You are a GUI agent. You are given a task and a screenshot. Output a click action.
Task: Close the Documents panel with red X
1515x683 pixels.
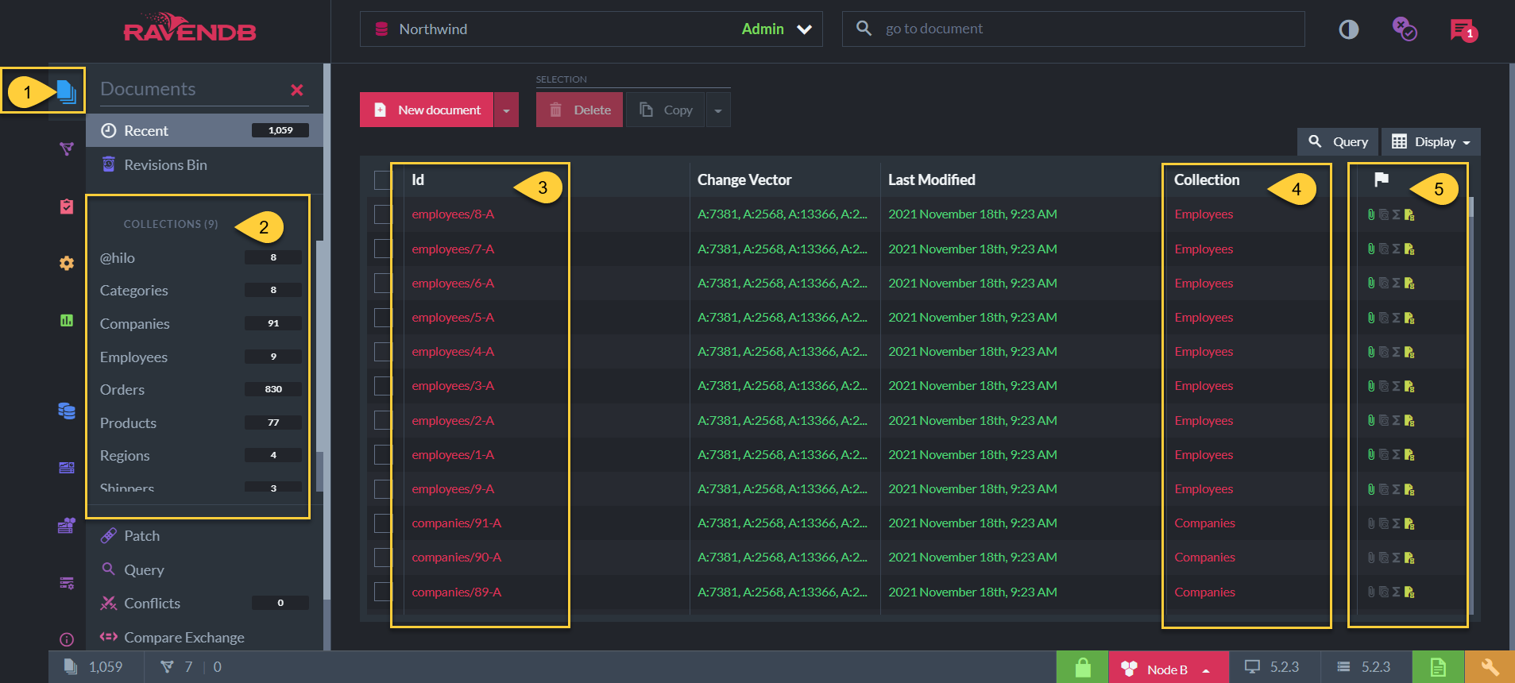click(x=297, y=91)
